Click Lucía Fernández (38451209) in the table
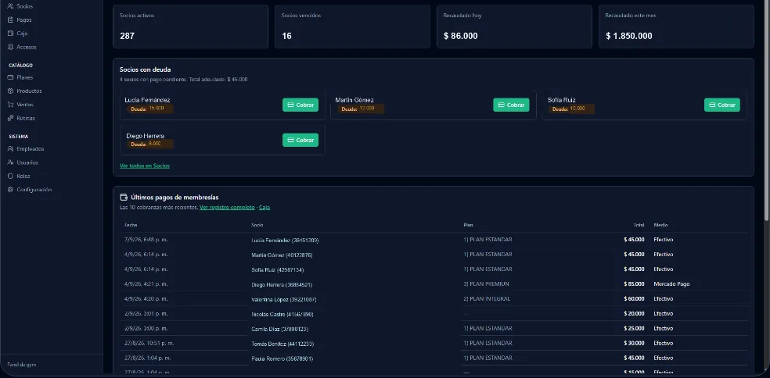The height and width of the screenshot is (378, 770). (x=285, y=241)
